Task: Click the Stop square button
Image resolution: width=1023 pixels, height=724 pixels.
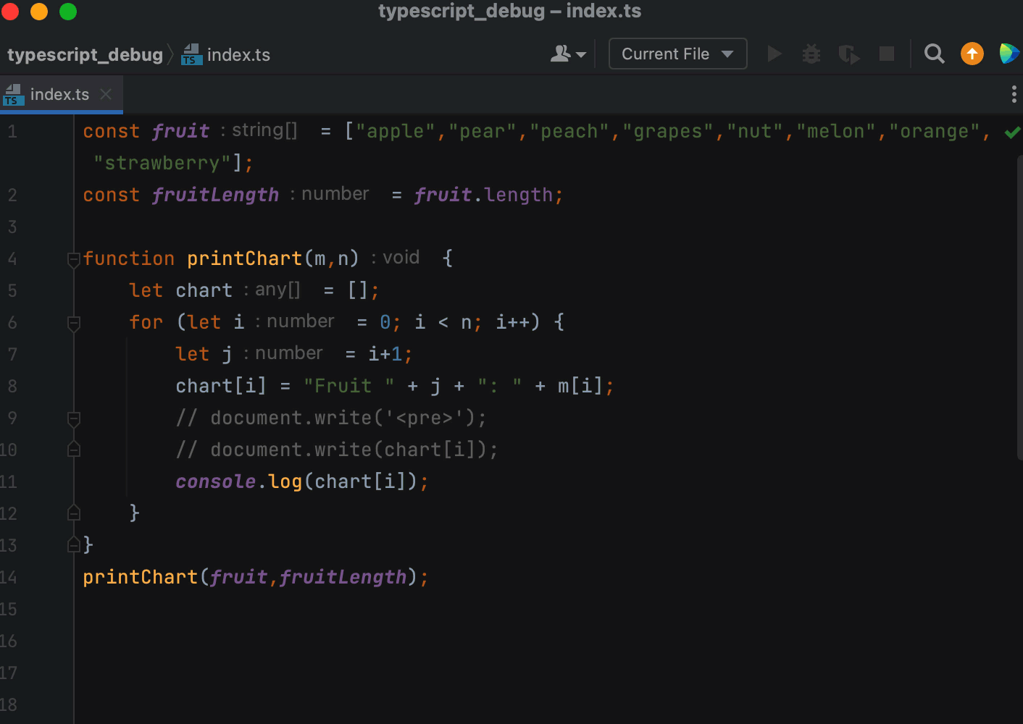Action: point(886,54)
